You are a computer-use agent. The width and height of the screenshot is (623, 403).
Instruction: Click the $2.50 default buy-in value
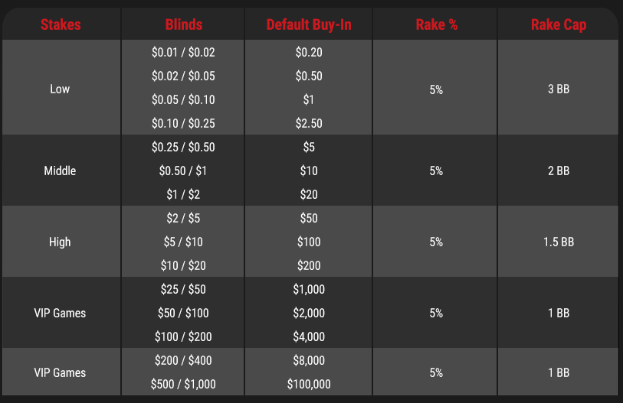coord(309,123)
